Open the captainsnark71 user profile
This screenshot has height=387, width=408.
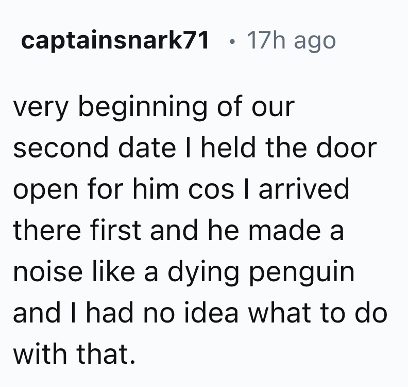coord(115,40)
